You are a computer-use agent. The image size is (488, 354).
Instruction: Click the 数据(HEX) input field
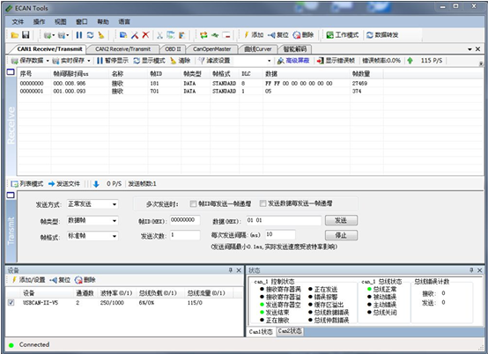coord(284,220)
